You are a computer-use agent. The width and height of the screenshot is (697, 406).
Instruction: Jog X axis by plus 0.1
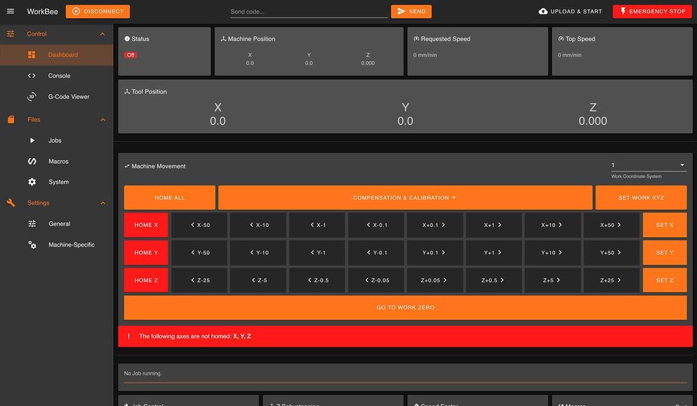coord(435,225)
